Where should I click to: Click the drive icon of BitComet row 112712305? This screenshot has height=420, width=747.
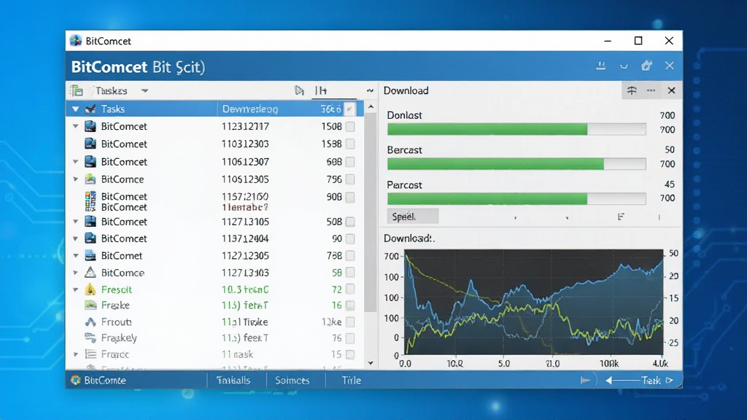pyautogui.click(x=90, y=256)
